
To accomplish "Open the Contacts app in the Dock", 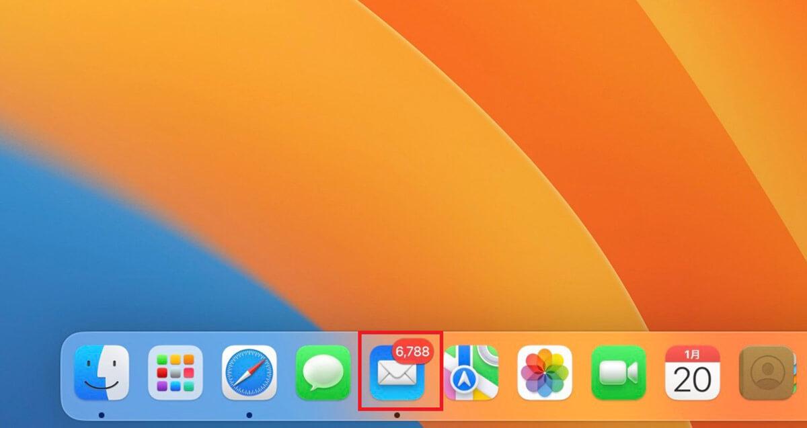I will [x=767, y=373].
